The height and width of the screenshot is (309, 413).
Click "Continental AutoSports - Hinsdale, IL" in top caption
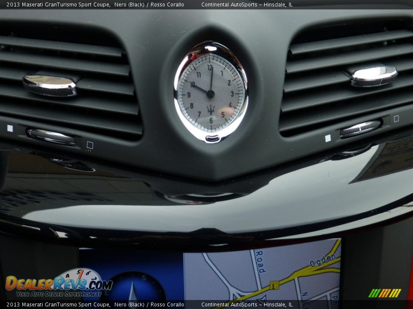[x=247, y=5]
